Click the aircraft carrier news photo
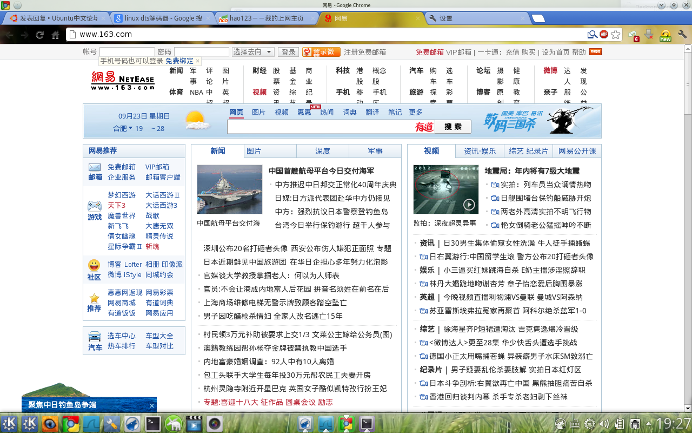 click(230, 189)
